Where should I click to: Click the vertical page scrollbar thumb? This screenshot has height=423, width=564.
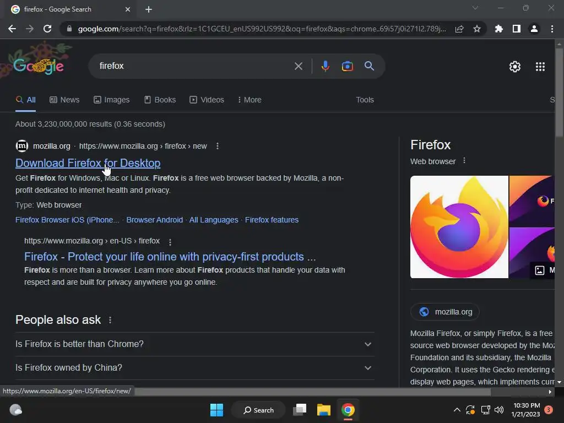click(560, 92)
